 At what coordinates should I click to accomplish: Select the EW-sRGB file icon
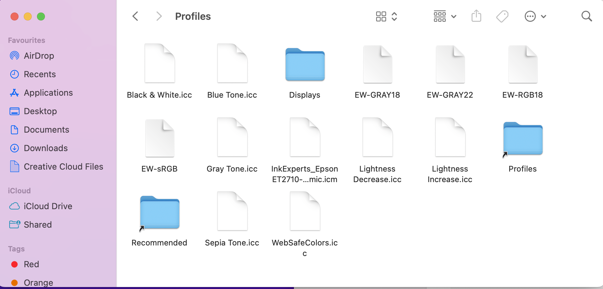coord(160,138)
